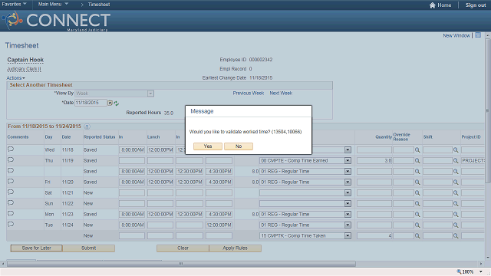Open the Main Menu

click(53, 4)
